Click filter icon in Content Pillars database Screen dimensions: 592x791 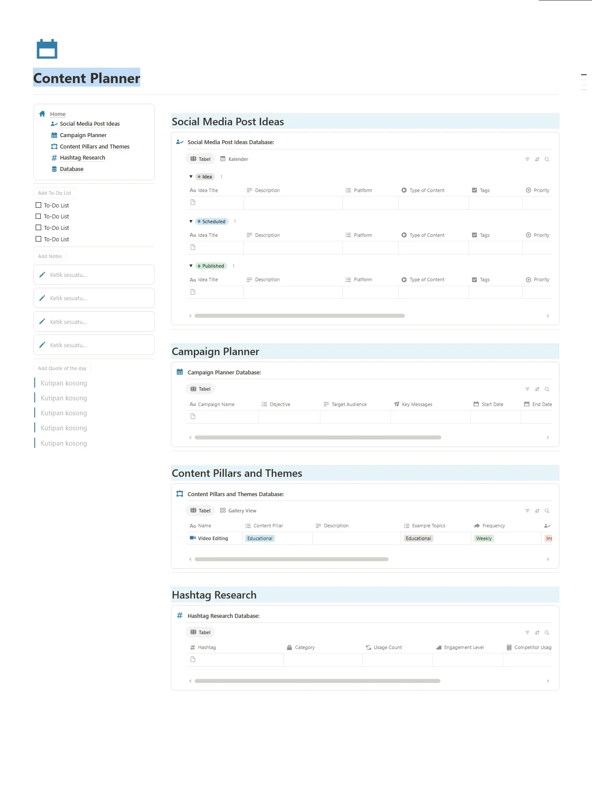tap(527, 511)
